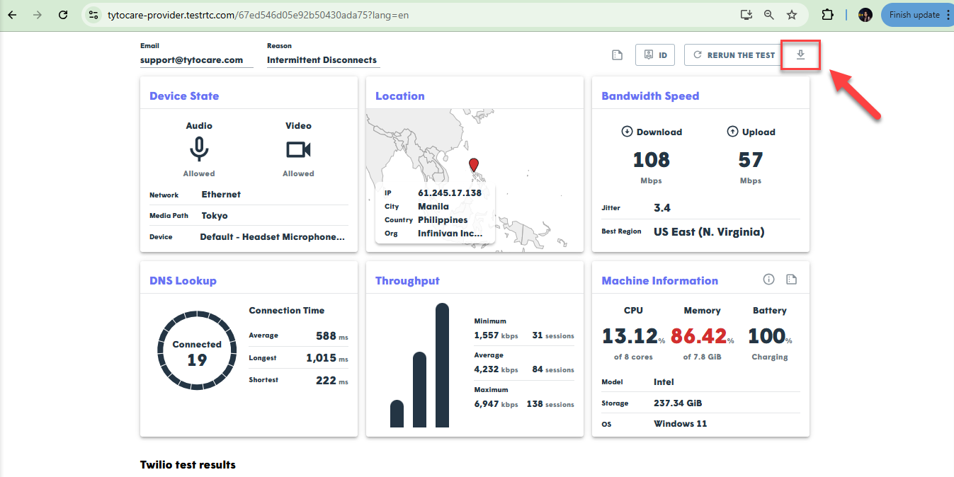Click the address bar URL

point(258,14)
